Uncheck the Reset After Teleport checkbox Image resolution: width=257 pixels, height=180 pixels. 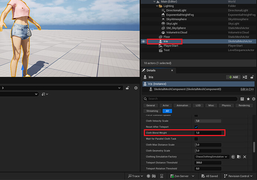pos(196,127)
